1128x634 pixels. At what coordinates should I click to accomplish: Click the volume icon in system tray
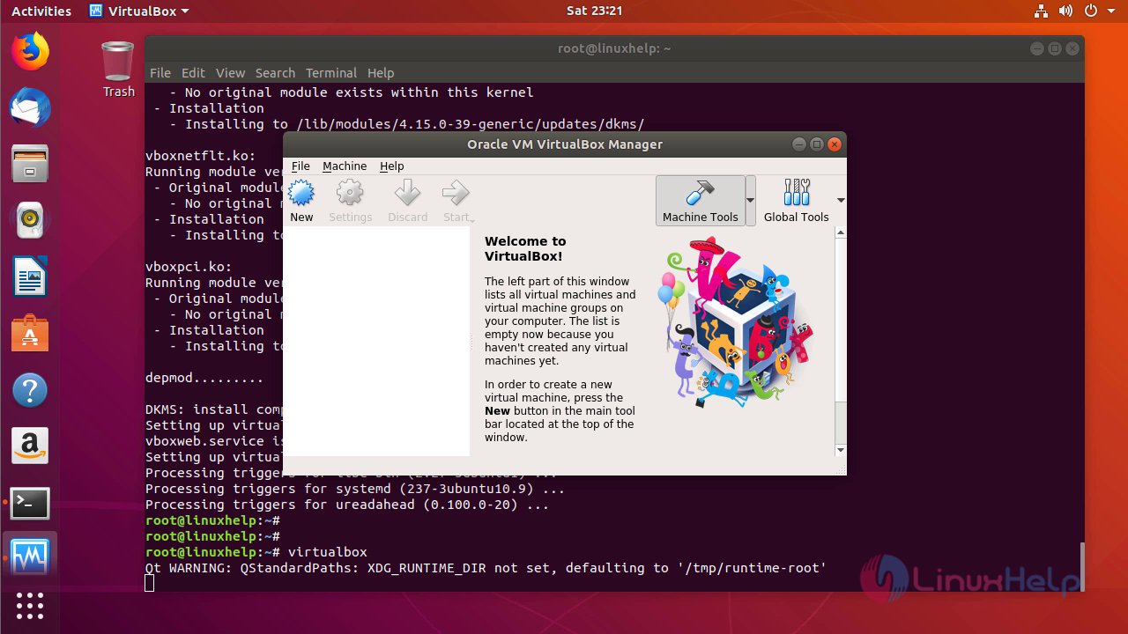click(1065, 11)
